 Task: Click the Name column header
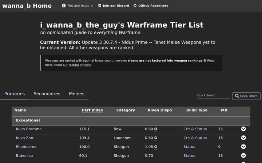(x=20, y=110)
